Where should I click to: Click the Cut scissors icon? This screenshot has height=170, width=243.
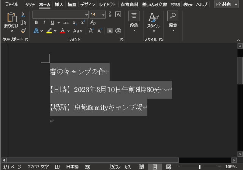click(23, 14)
